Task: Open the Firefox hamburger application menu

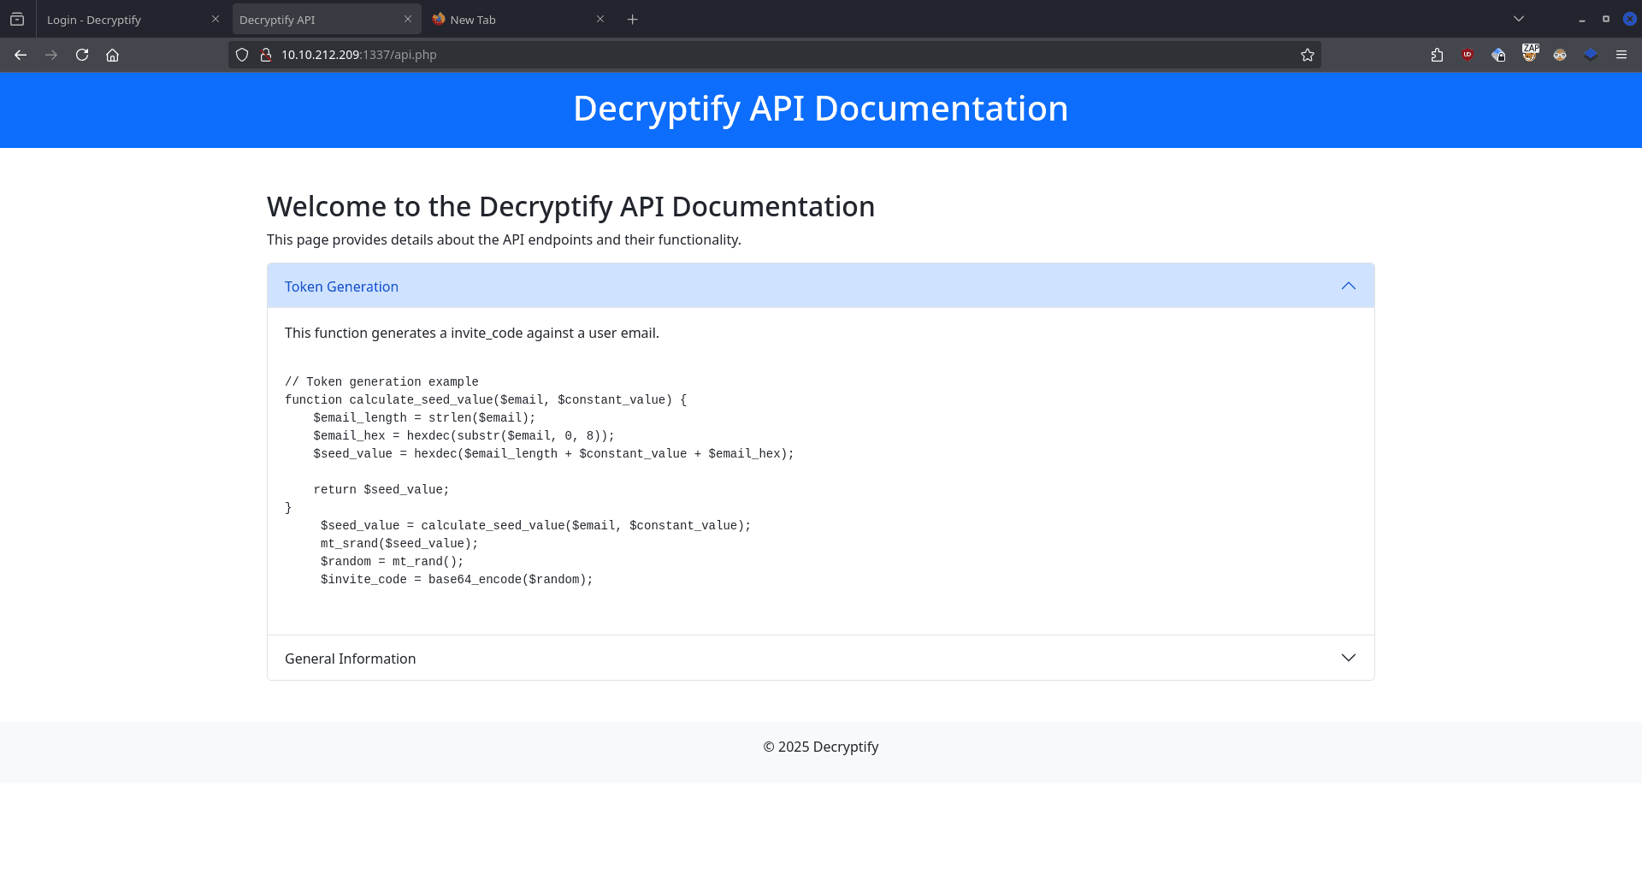Action: click(1621, 55)
